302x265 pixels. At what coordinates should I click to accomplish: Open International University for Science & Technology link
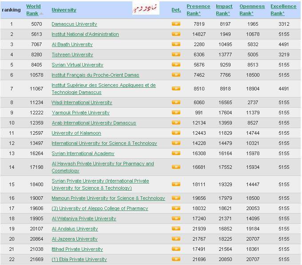pyautogui.click(x=104, y=143)
